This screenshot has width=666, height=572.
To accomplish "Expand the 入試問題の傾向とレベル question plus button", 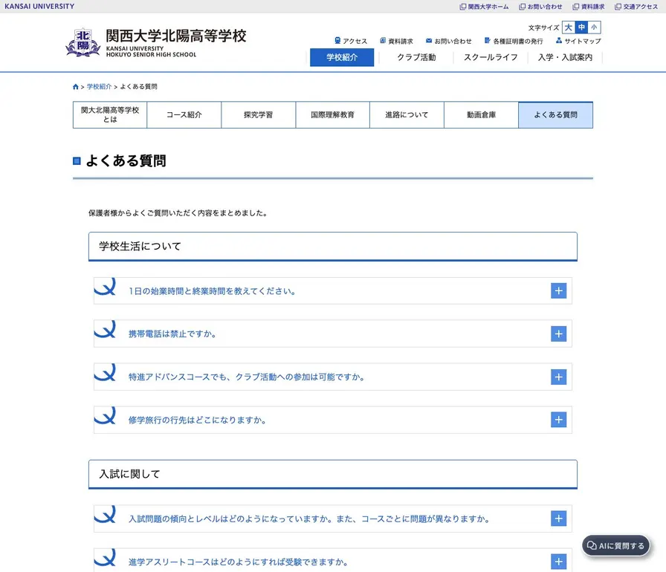I will 558,519.
